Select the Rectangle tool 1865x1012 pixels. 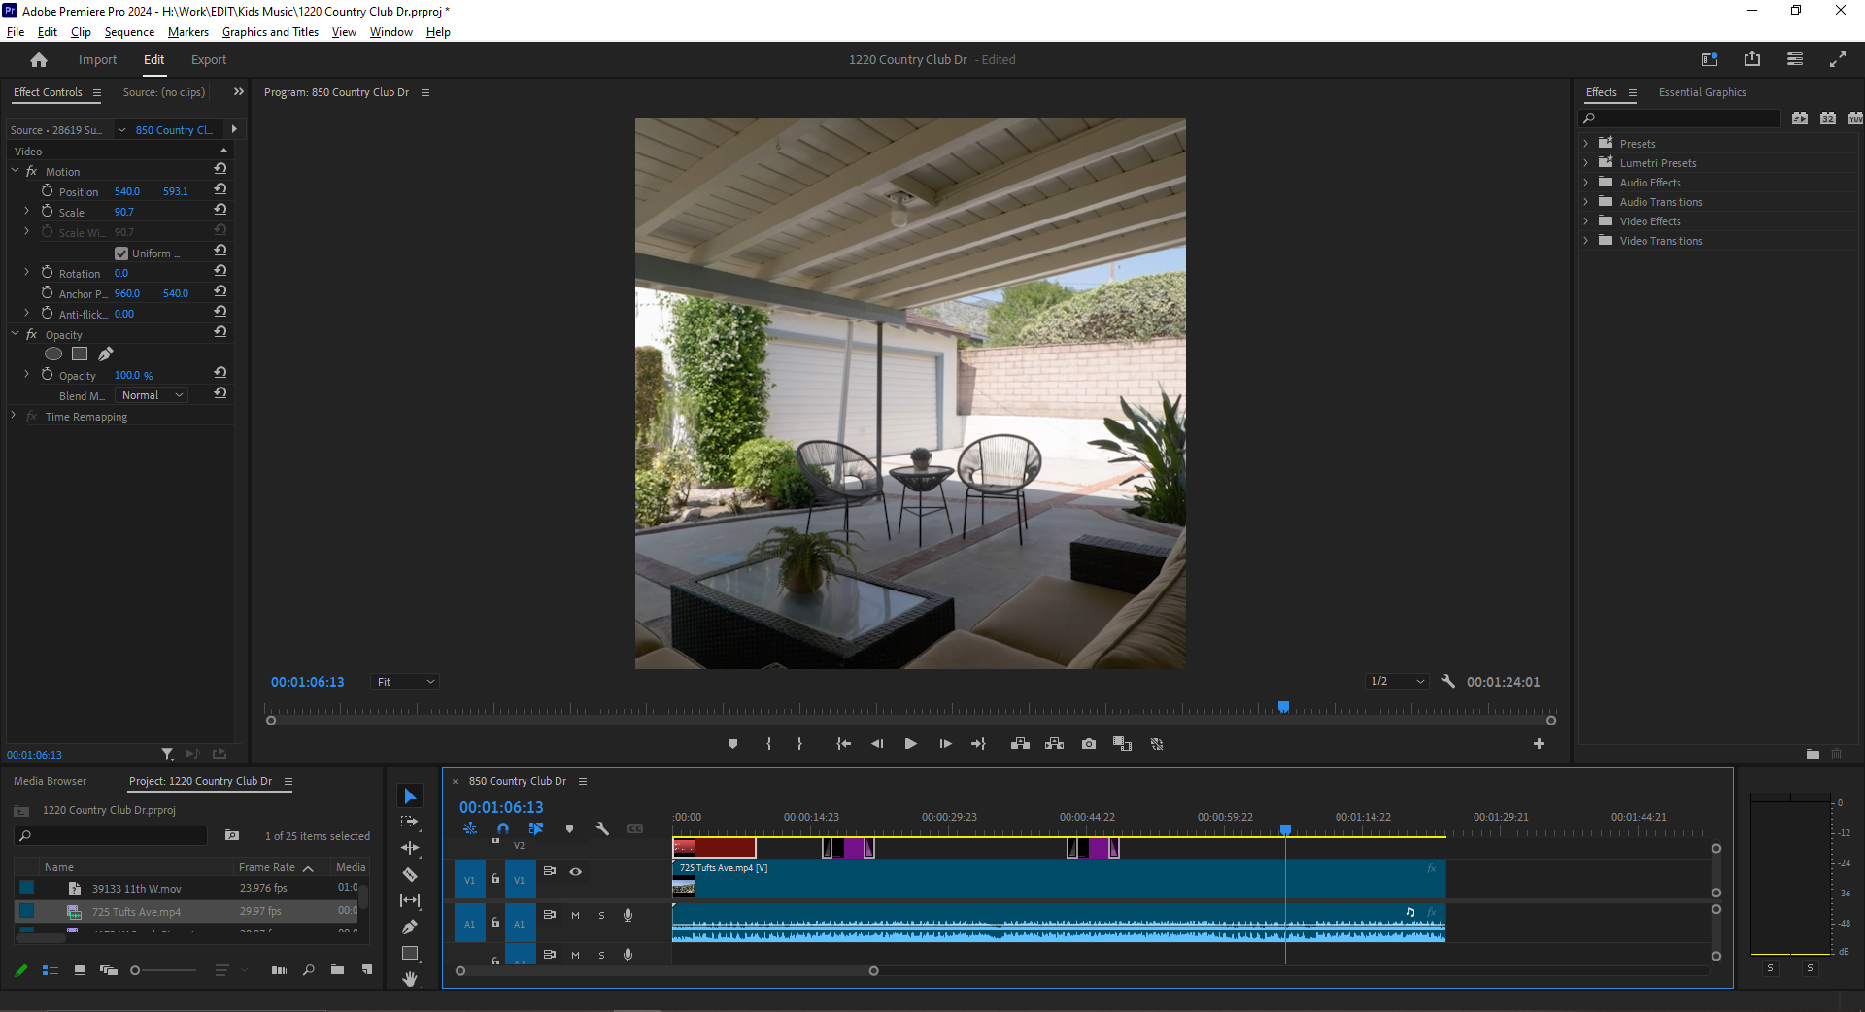tap(410, 953)
